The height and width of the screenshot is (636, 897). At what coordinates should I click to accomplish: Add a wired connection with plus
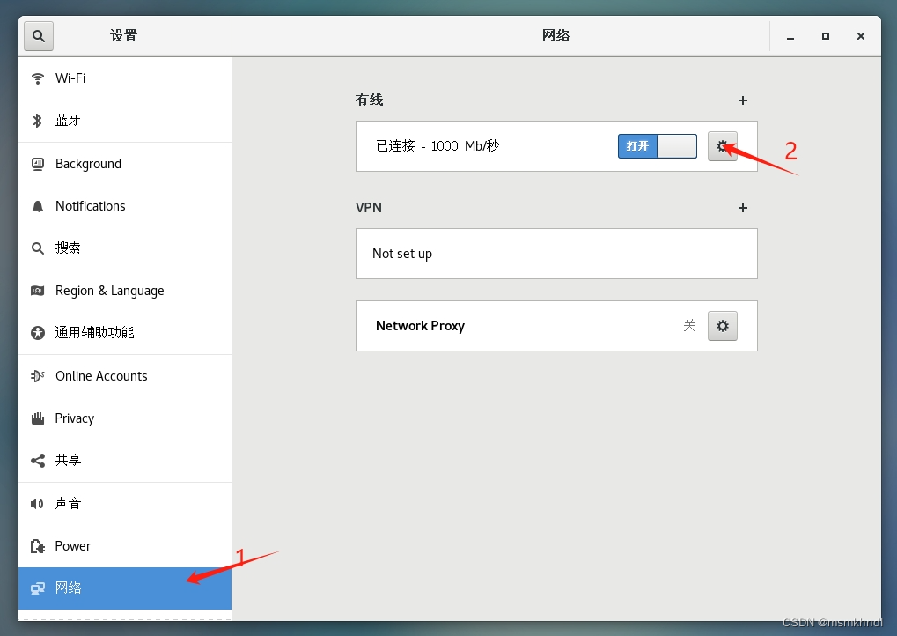743,100
